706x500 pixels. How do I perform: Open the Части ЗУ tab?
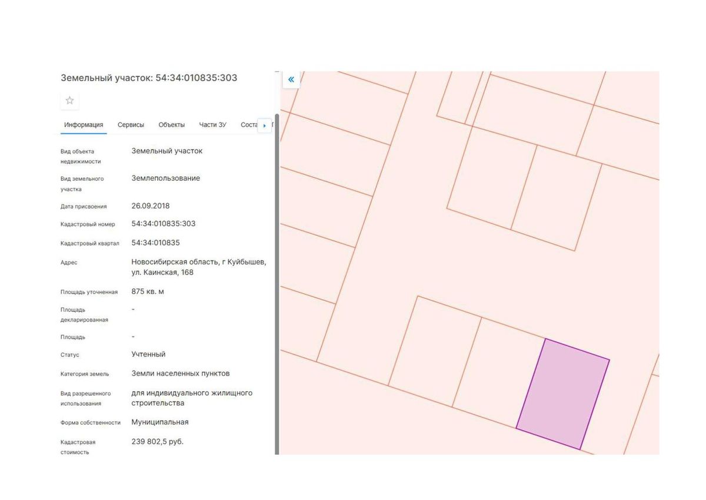[212, 125]
